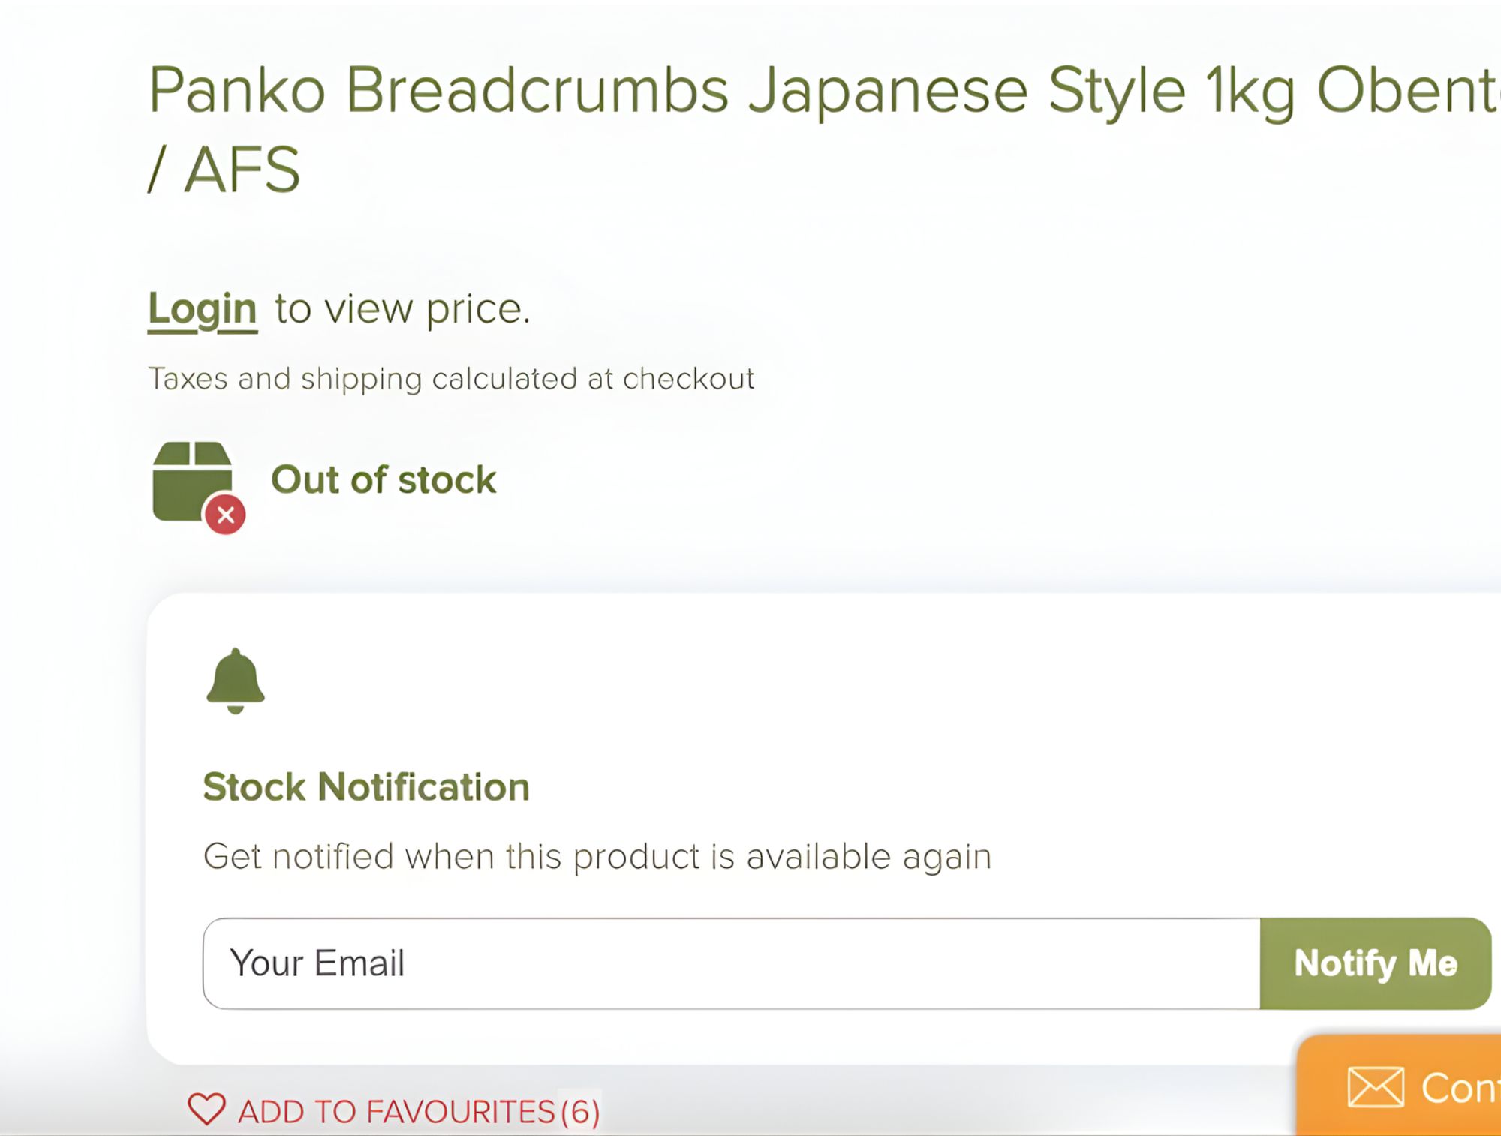Click the '1kg' text in the product title
The width and height of the screenshot is (1501, 1136).
1250,92
